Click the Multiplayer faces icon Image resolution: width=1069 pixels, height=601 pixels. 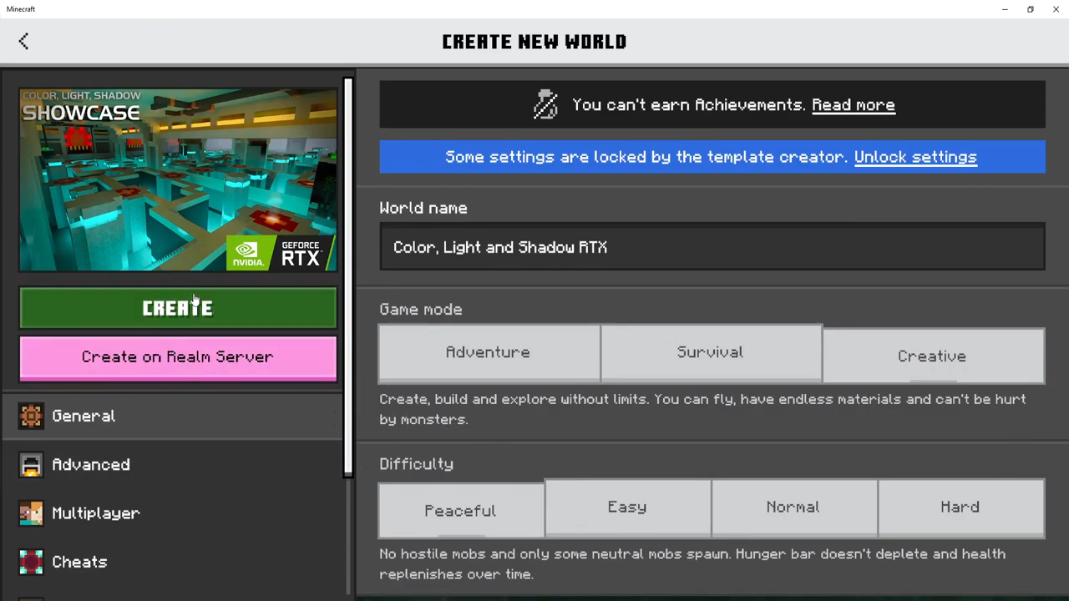31,513
